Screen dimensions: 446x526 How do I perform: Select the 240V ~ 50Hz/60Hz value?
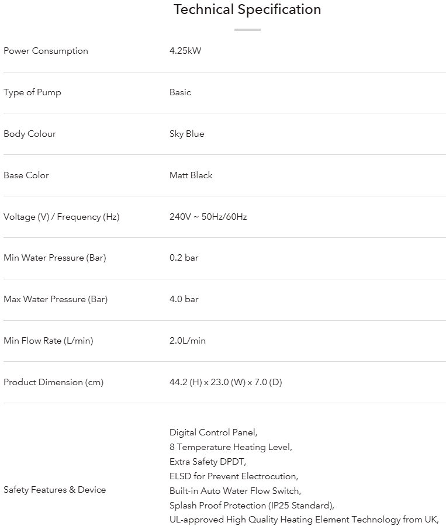(208, 217)
